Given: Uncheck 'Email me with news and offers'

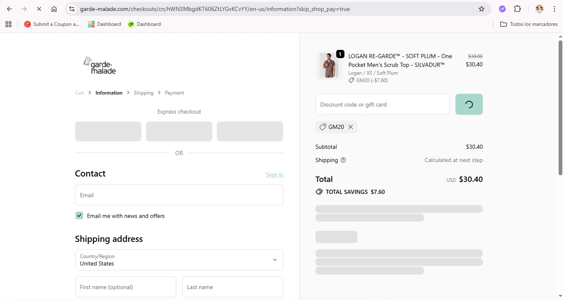Looking at the screenshot, I should (79, 215).
